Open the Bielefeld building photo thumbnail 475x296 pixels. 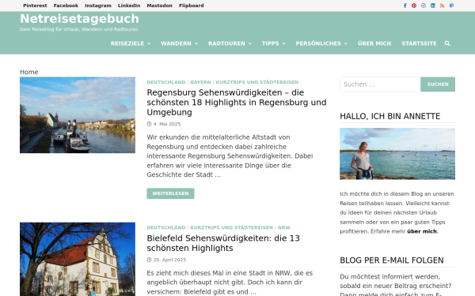coord(78,259)
